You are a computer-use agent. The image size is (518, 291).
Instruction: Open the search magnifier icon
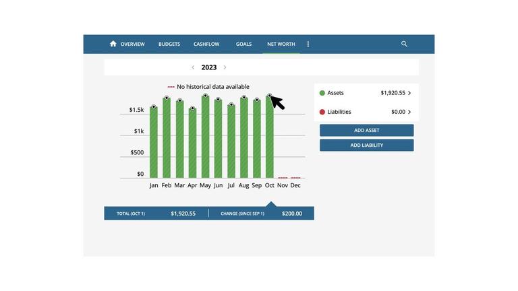pyautogui.click(x=404, y=44)
